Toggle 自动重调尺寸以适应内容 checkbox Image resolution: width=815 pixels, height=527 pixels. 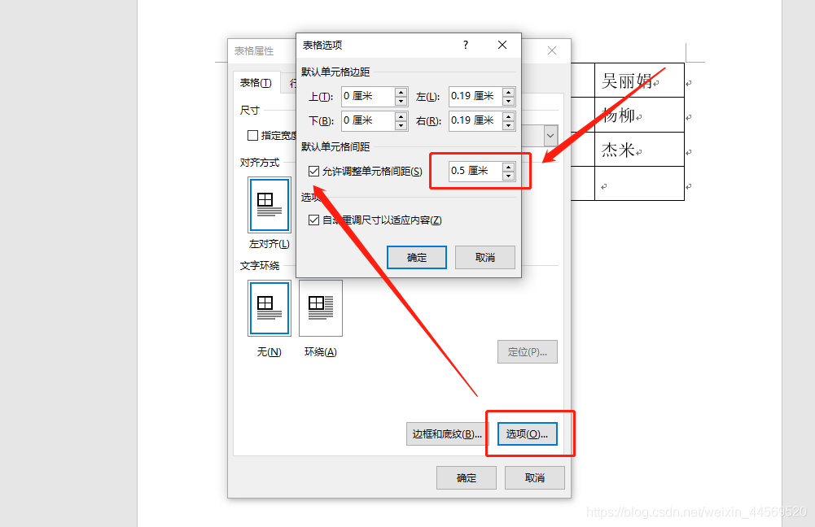click(x=313, y=220)
